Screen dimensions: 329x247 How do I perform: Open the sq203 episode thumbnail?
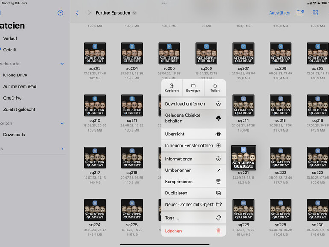95,54
